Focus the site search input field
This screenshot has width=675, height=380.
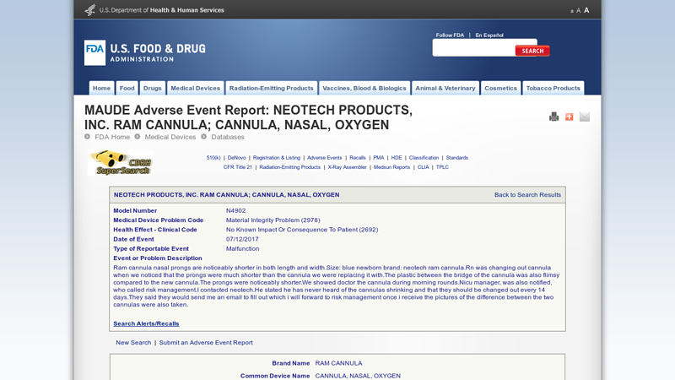click(474, 48)
